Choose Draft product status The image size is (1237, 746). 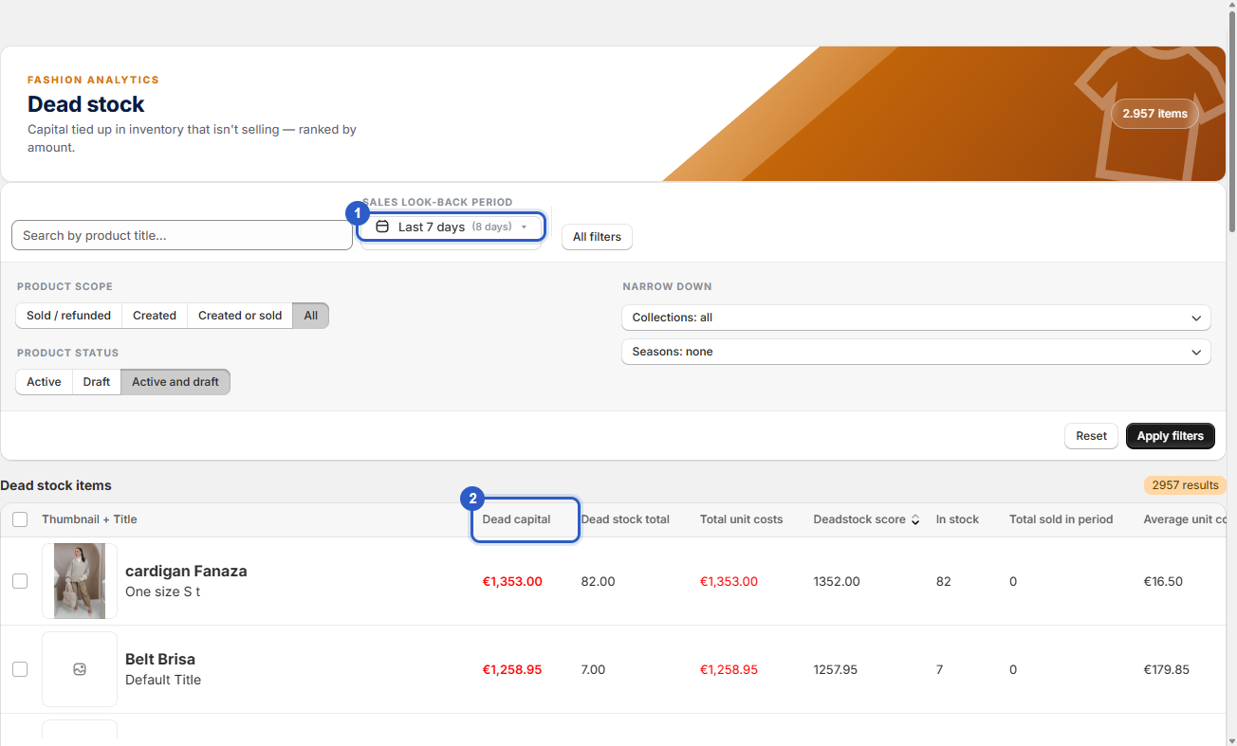click(97, 382)
